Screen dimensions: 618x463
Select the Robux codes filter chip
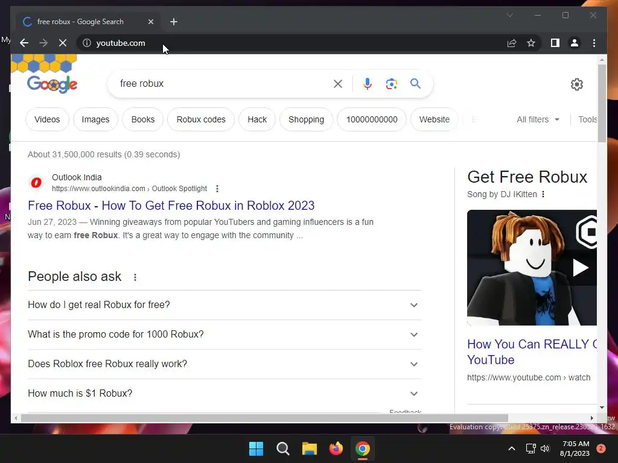201,119
